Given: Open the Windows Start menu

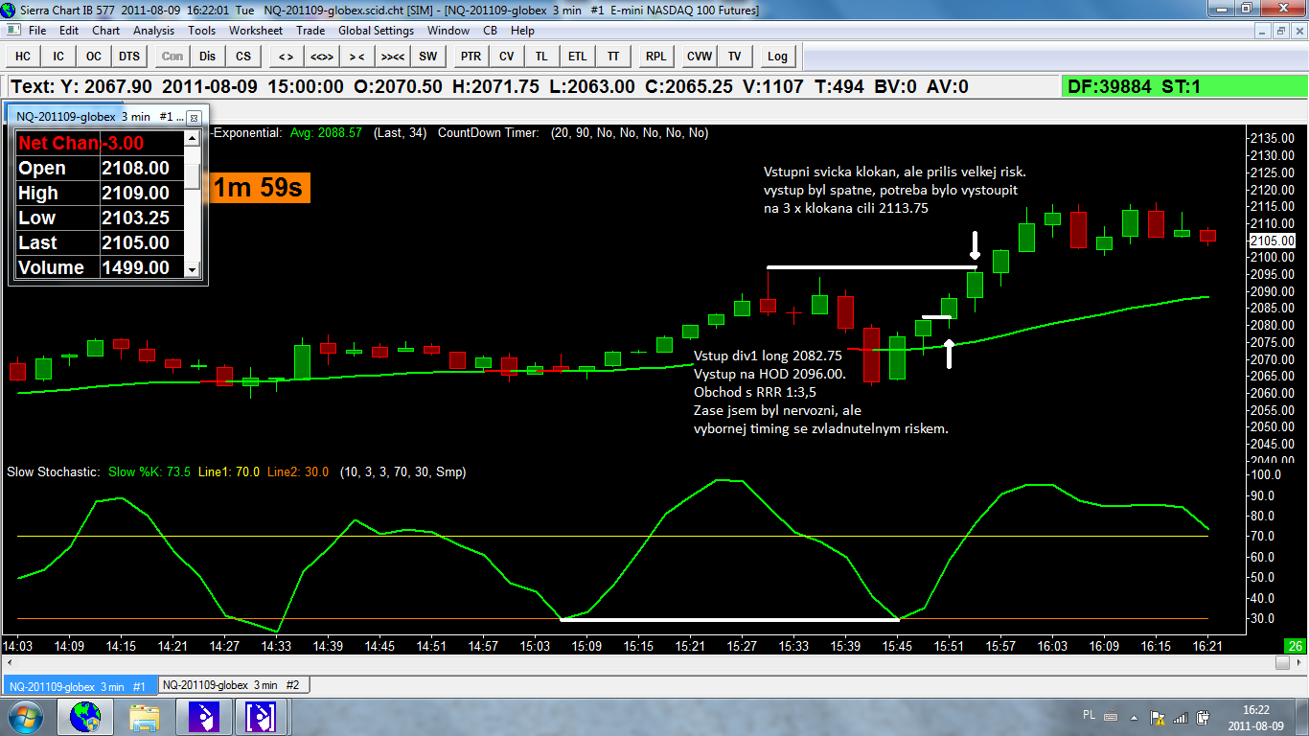Looking at the screenshot, I should point(25,716).
